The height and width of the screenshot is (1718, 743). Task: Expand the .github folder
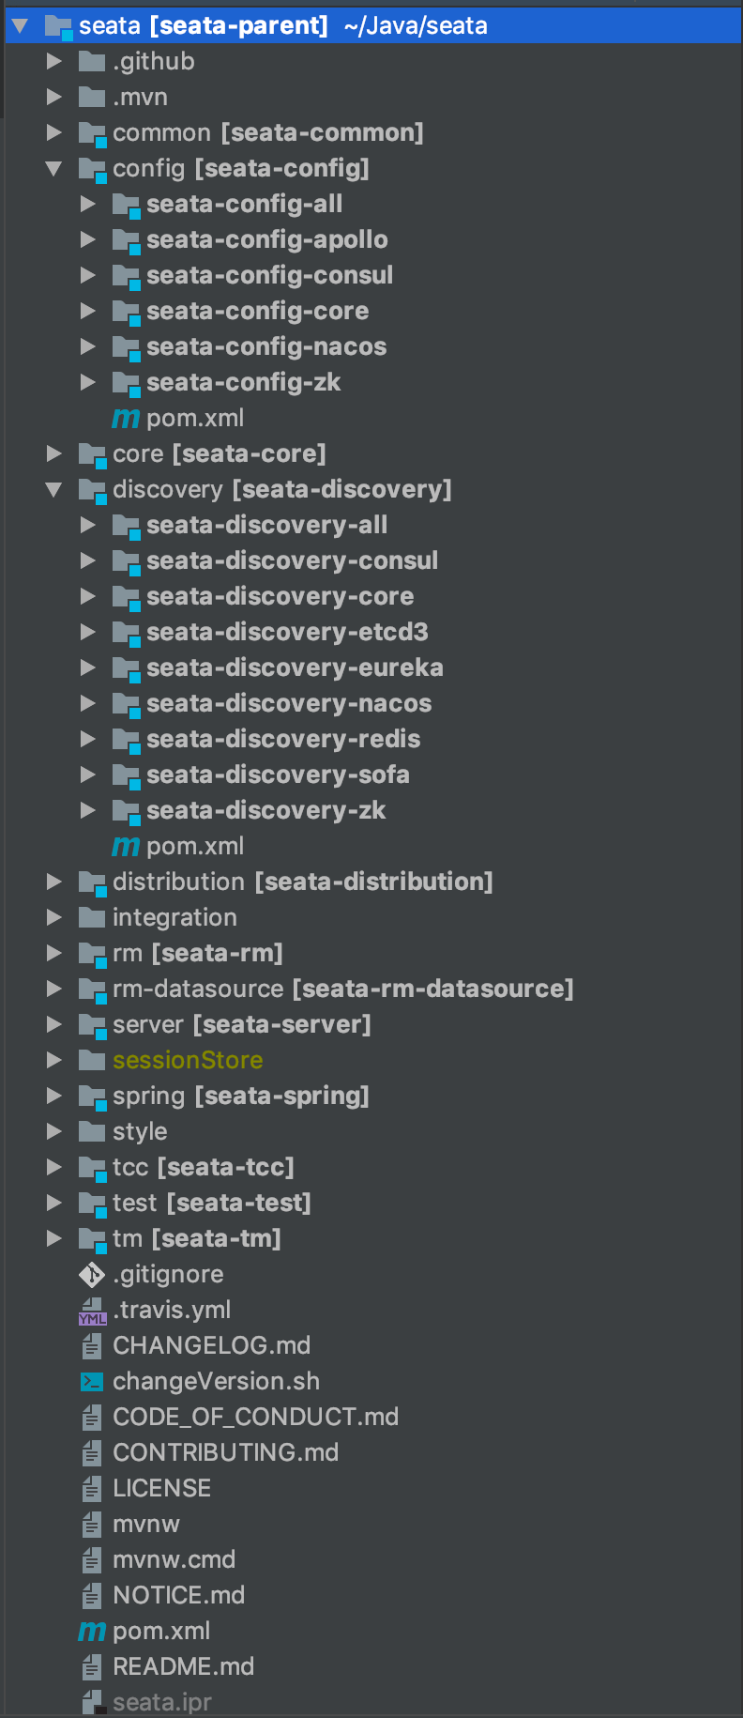coord(54,62)
